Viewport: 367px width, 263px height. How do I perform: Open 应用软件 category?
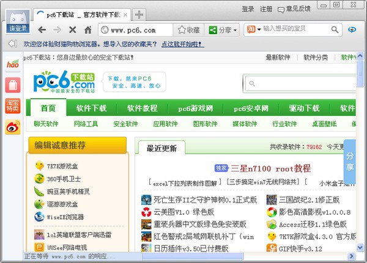pyautogui.click(x=165, y=124)
